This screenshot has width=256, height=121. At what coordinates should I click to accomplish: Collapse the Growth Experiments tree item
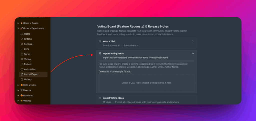pos(18,28)
